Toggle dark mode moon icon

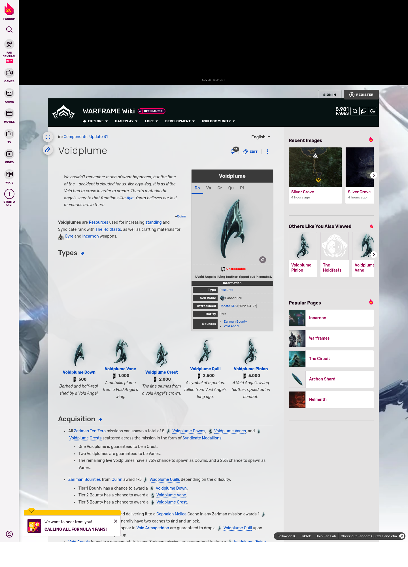(373, 111)
